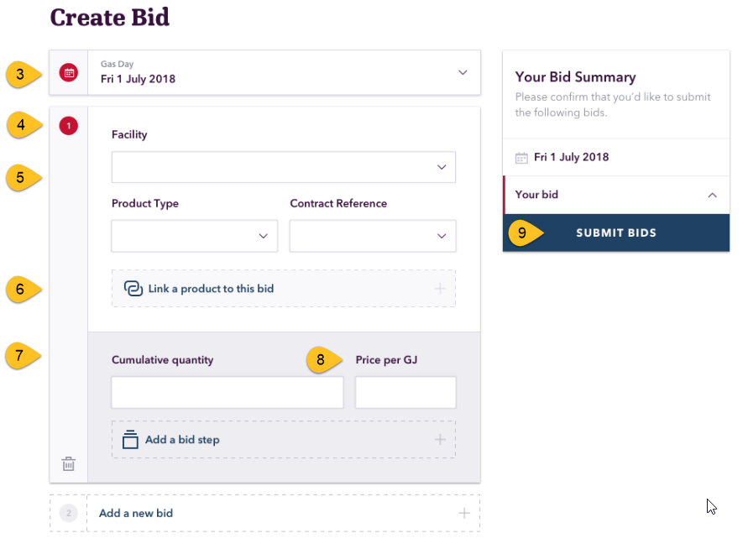Click the plus icon on Add a bid step row
Screen dimensions: 748x549
click(x=440, y=439)
